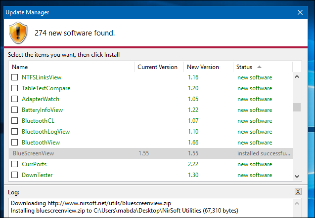Click CurrPorts 'new software' status
Image resolution: width=315 pixels, height=218 pixels.
click(x=255, y=164)
